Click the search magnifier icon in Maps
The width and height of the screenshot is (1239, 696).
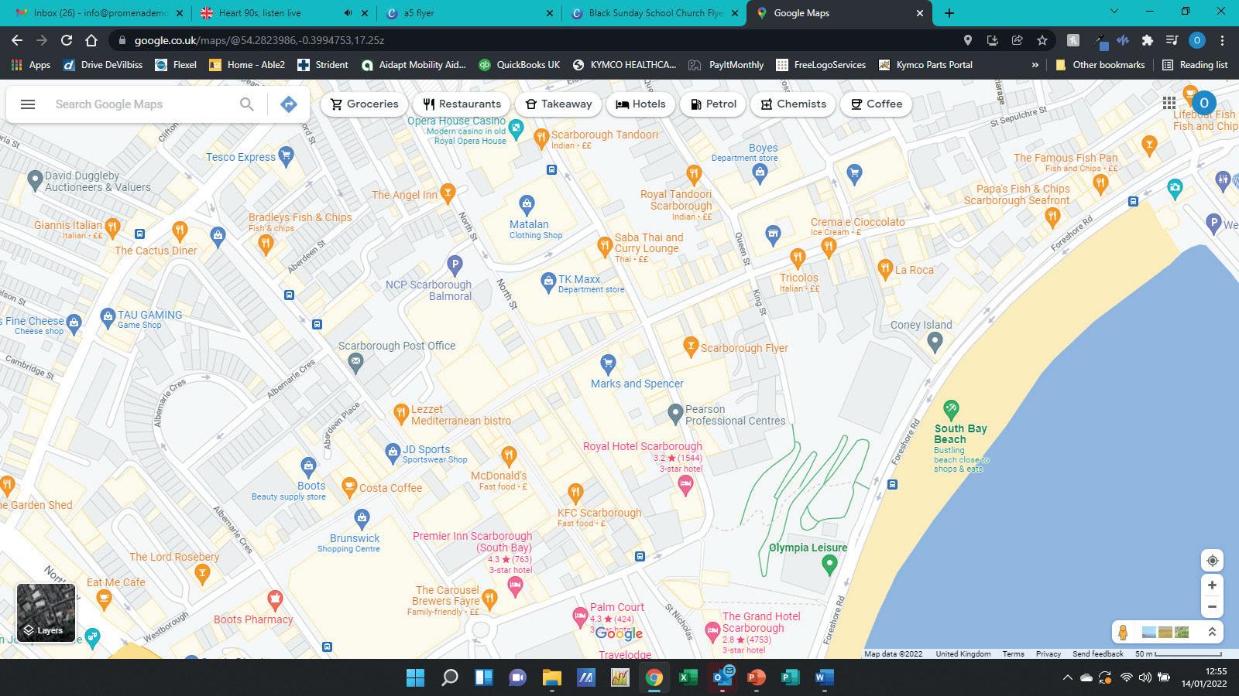(x=246, y=104)
